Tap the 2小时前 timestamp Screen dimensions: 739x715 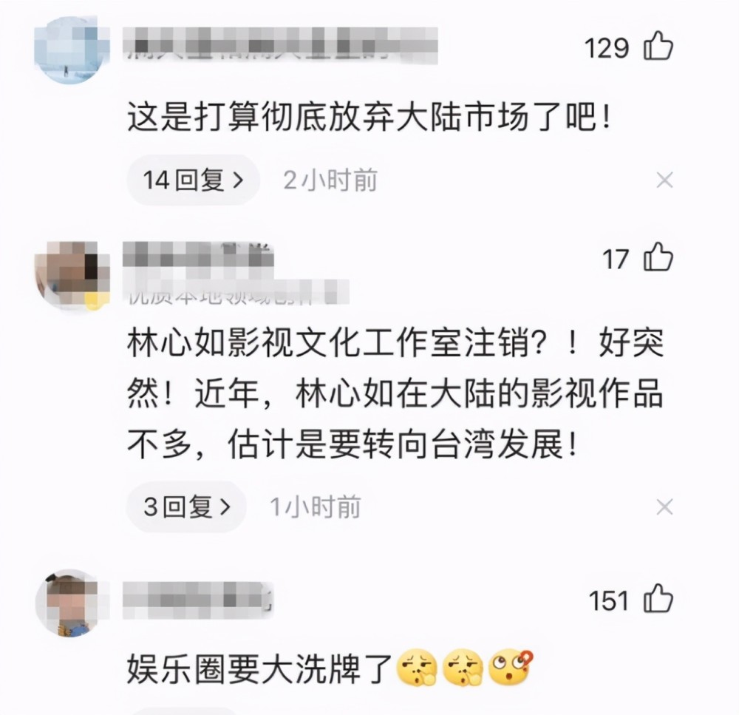pyautogui.click(x=330, y=180)
